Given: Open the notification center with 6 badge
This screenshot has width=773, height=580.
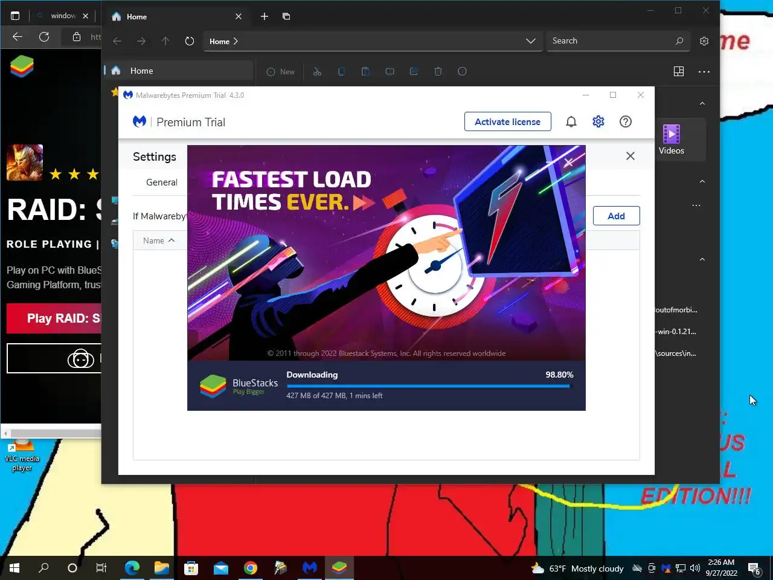Looking at the screenshot, I should click(754, 569).
